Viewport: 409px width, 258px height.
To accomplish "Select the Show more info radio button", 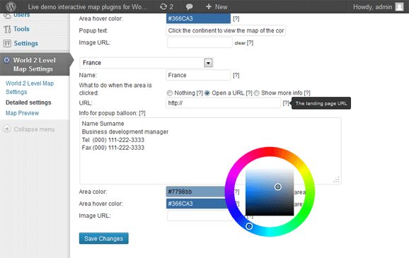I will point(257,93).
